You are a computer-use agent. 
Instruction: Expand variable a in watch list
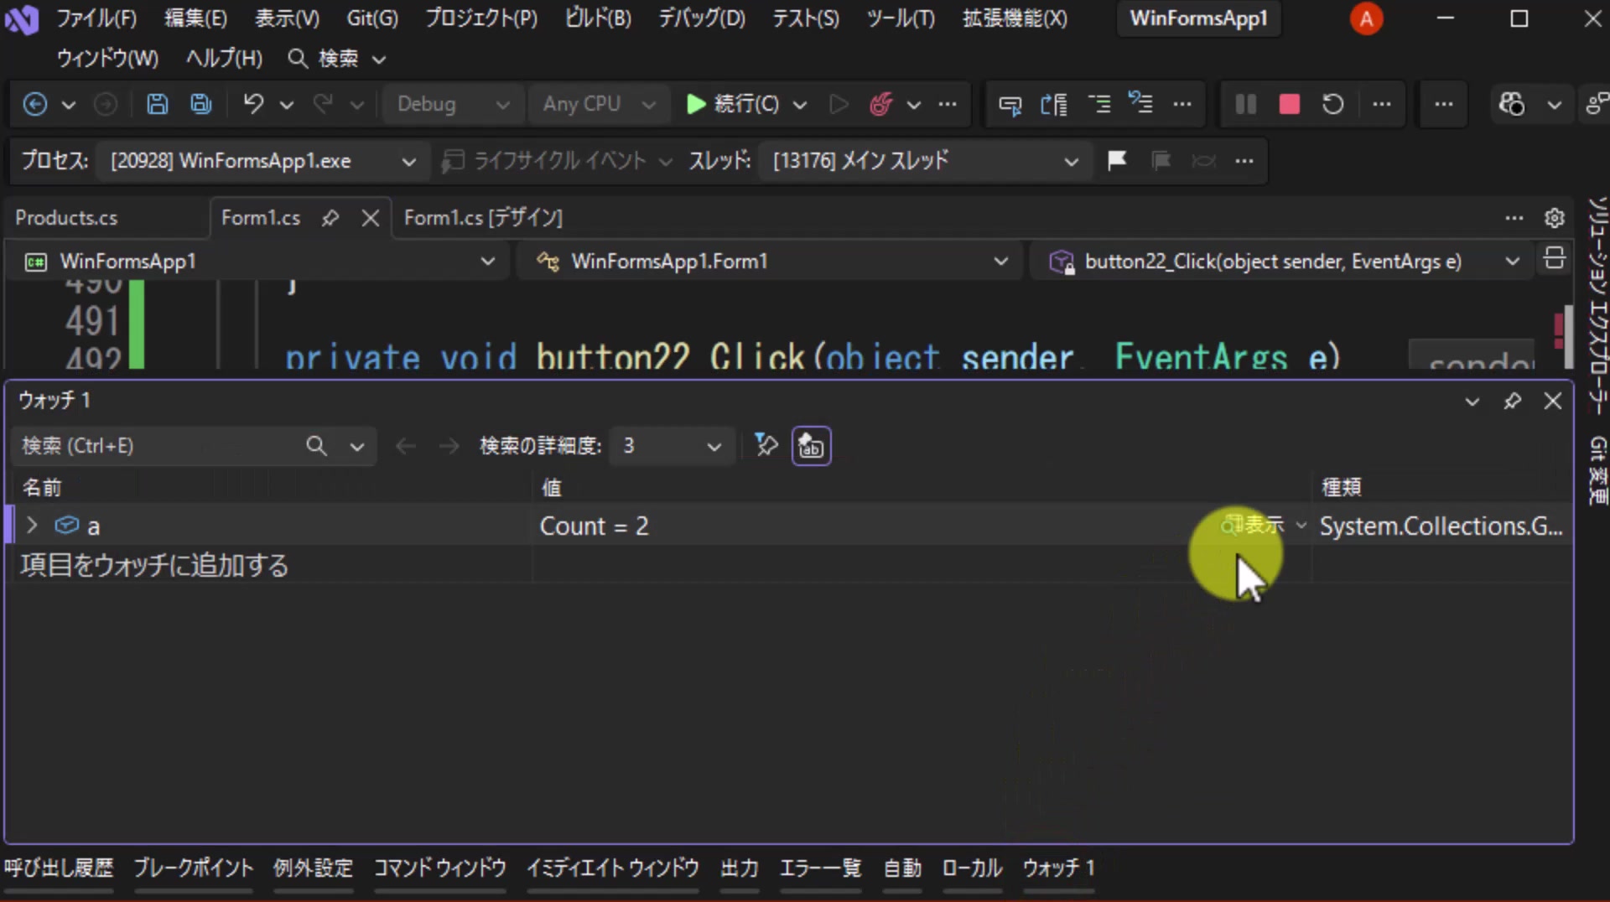coord(32,526)
